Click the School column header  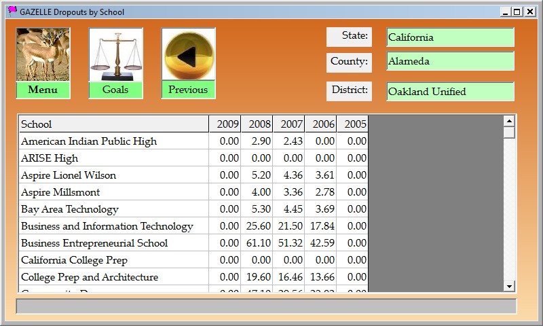(113, 124)
